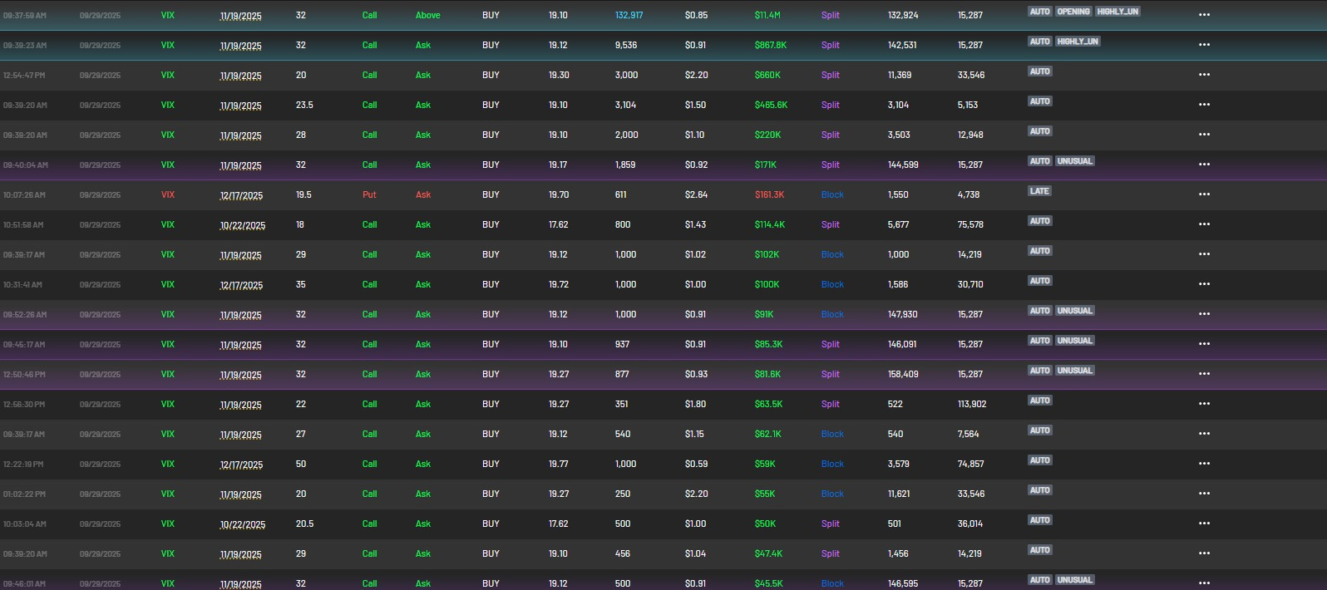Click the UNUSUAL tag on the $91K row

coord(1075,311)
